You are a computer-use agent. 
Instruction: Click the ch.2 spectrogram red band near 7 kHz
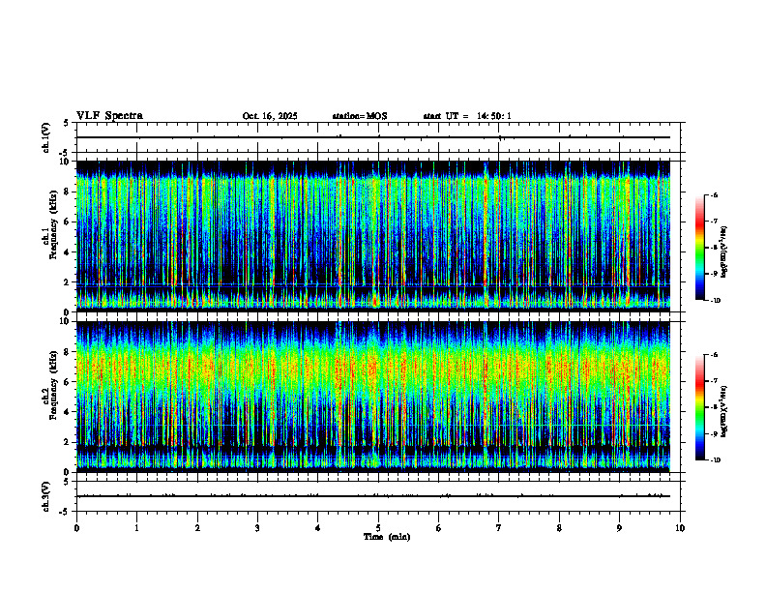click(372, 367)
